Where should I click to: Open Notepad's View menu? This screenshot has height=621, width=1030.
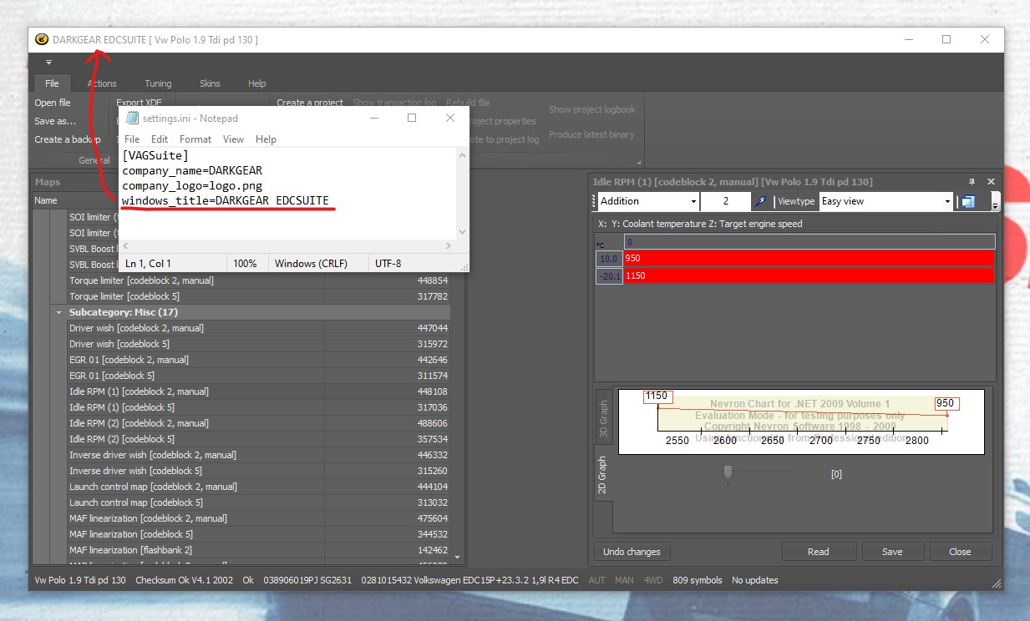coord(234,139)
